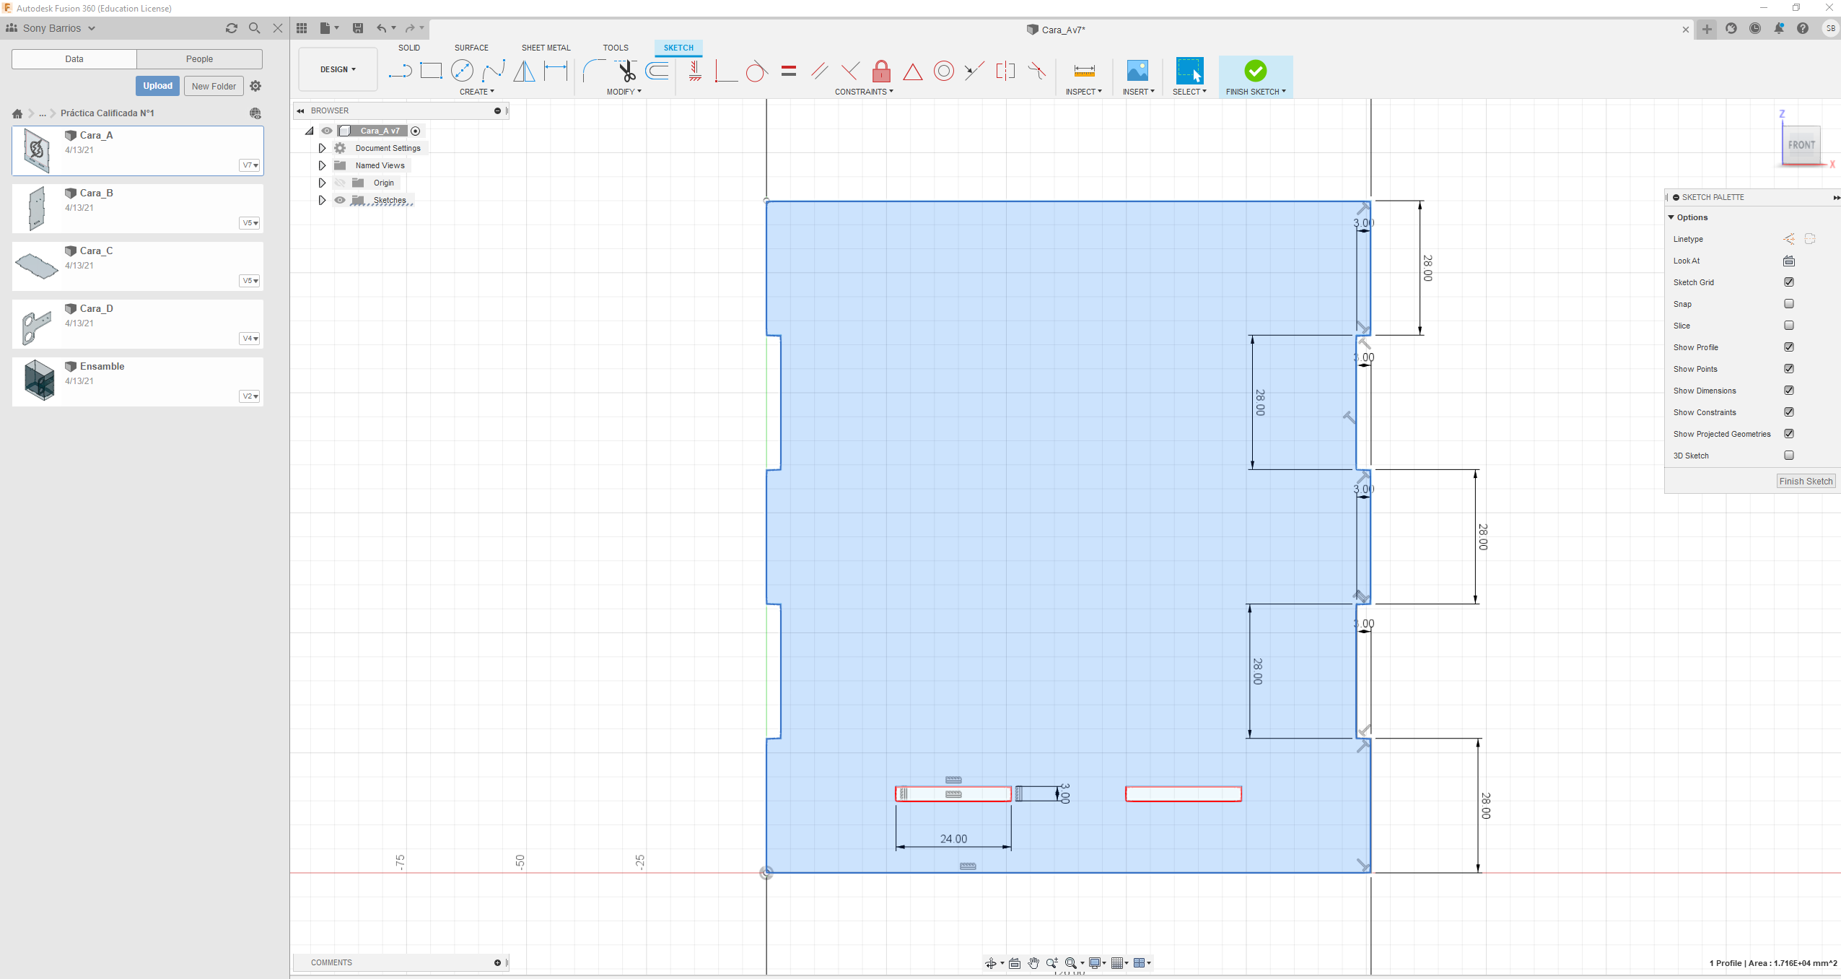Hide the Sketches folder with eye icon
This screenshot has width=1841, height=979.
340,200
